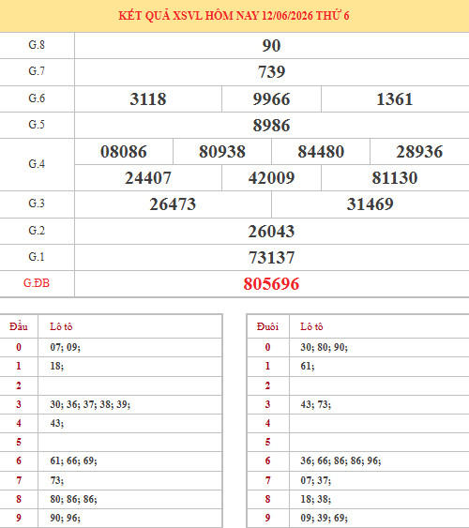Select Đuôi row 0 values '30; 80; 90;'

(x=325, y=347)
